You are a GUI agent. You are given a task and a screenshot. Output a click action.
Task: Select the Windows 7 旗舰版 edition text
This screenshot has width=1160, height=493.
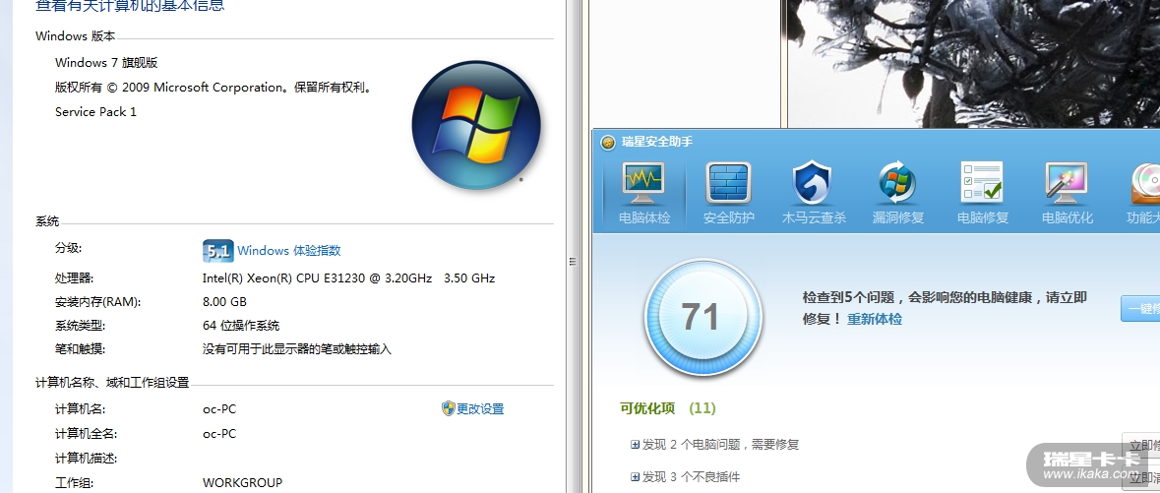click(x=106, y=63)
